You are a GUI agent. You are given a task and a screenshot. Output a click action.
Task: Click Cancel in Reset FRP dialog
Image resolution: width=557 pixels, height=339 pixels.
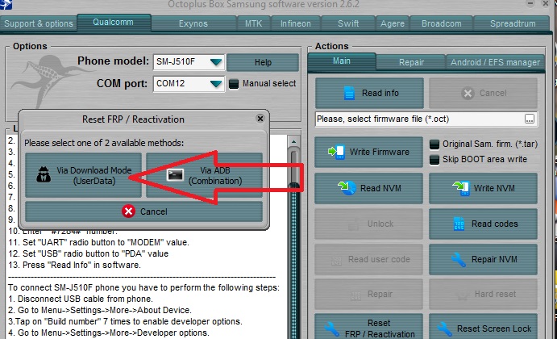click(x=143, y=211)
